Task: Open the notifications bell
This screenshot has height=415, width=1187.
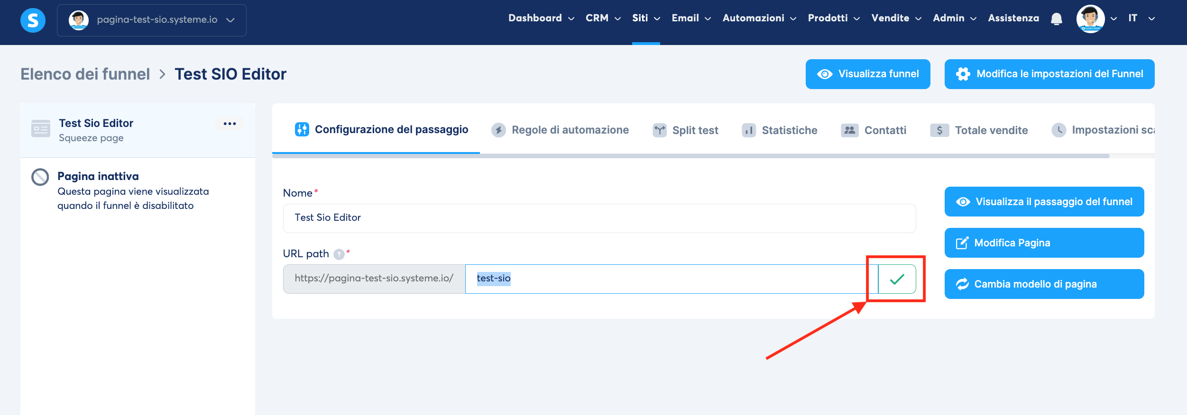Action: tap(1056, 19)
